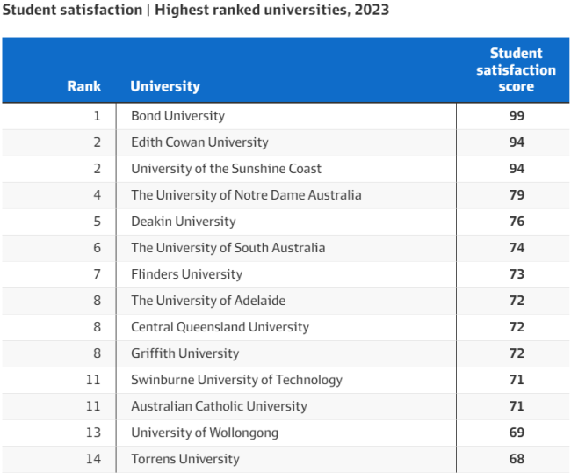571x473 pixels.
Task: Click Notre Dame Australia's score 79
Action: tap(517, 195)
